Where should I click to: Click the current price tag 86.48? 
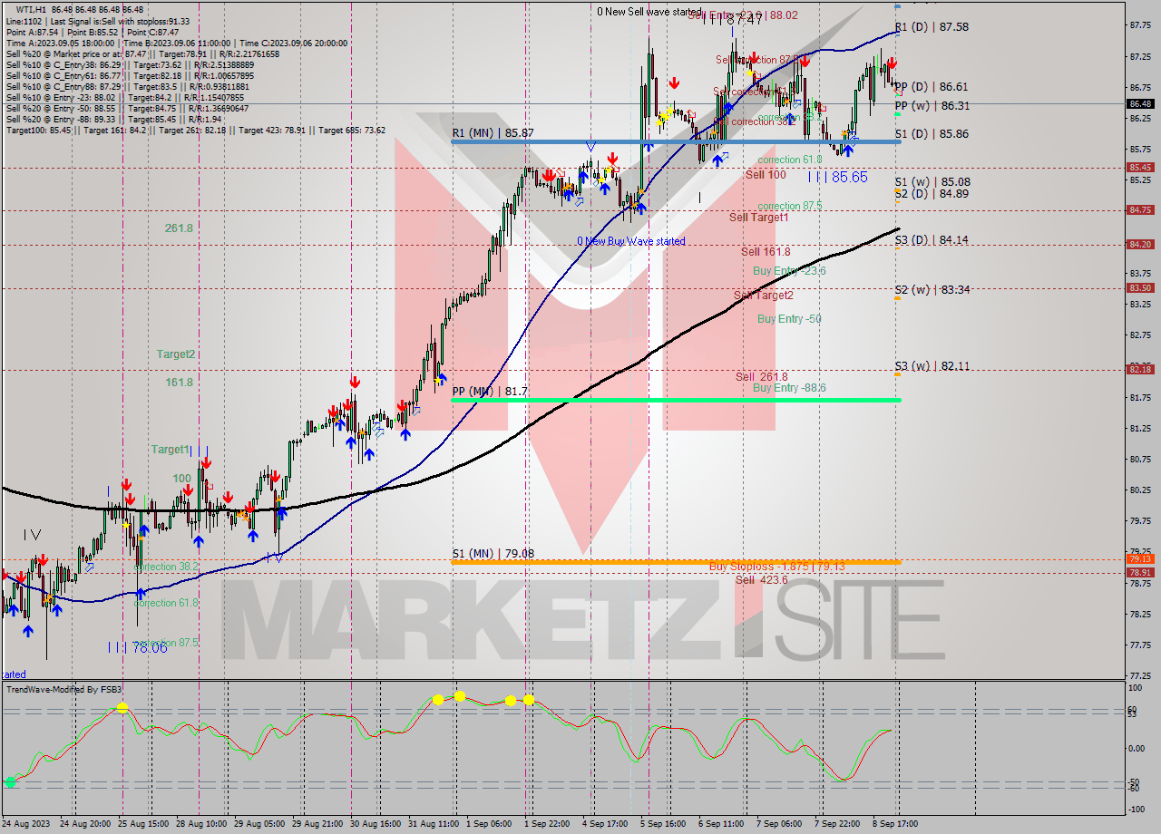point(1140,103)
